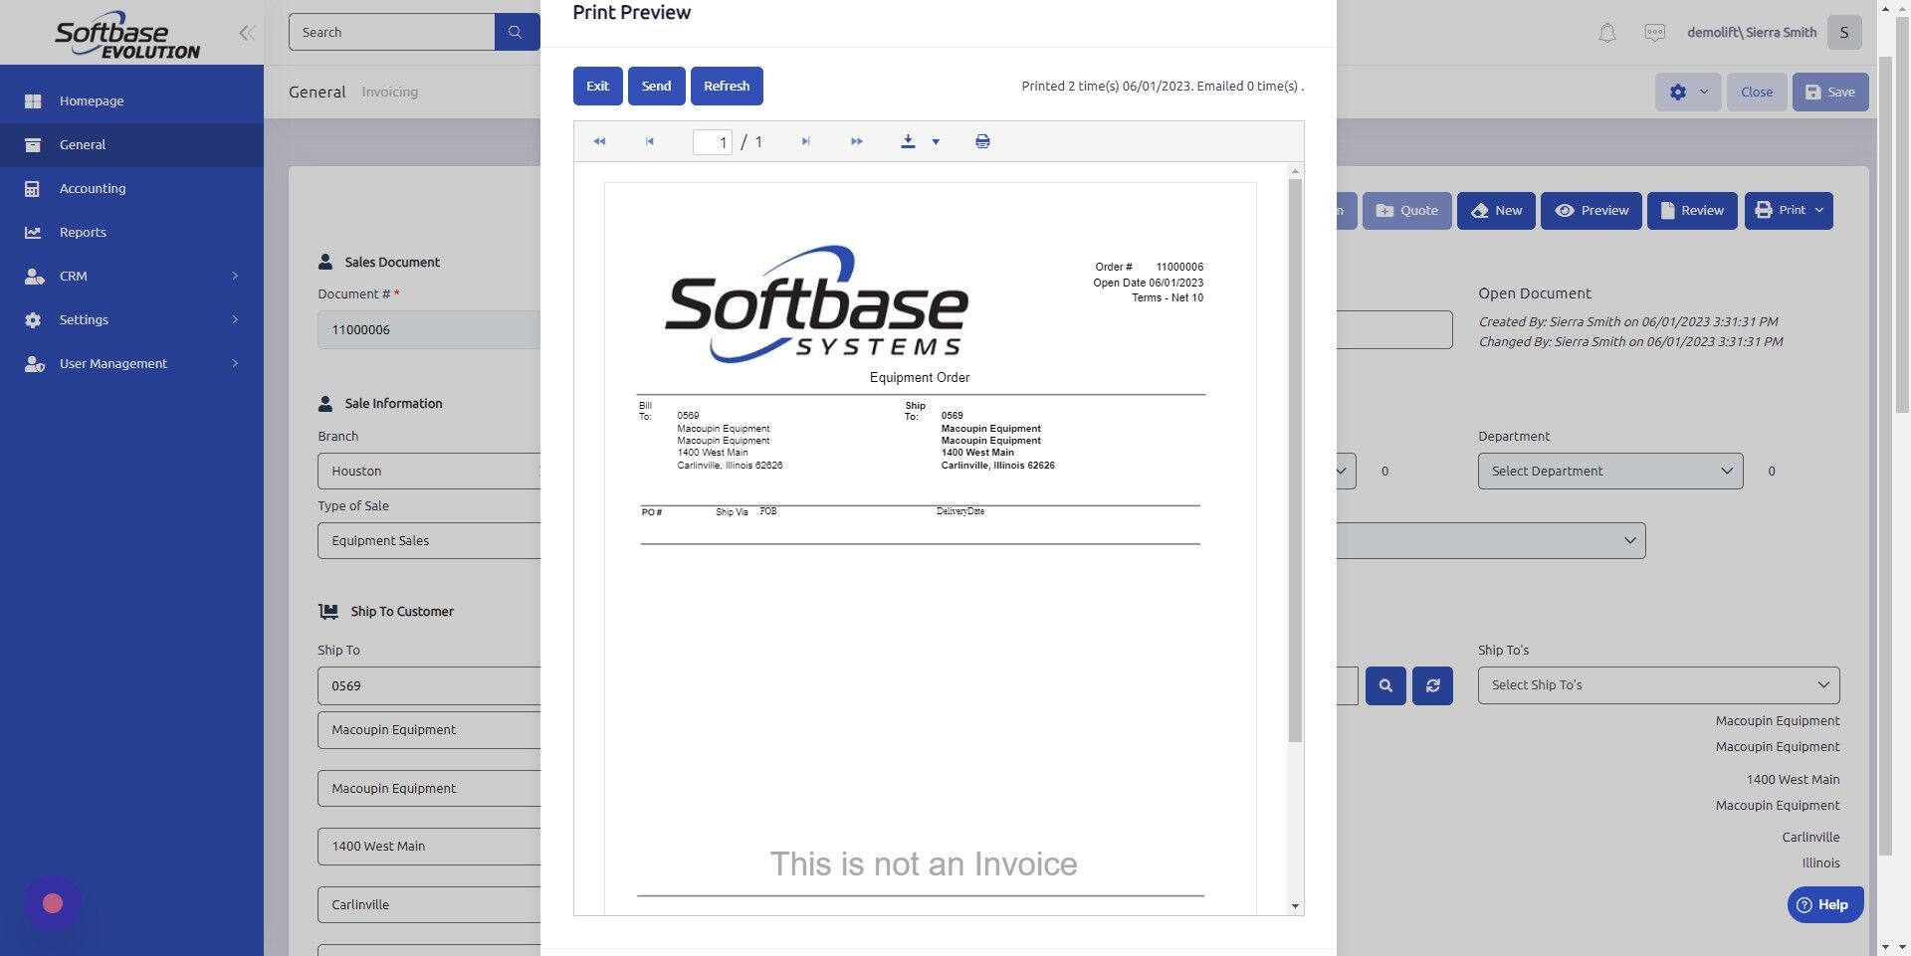This screenshot has width=1911, height=956.
Task: Open the Print dropdown button
Action: click(x=1788, y=210)
